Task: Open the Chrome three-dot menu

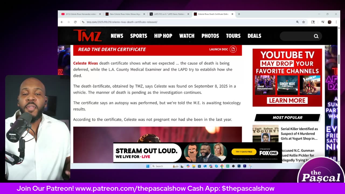Action: click(x=336, y=22)
